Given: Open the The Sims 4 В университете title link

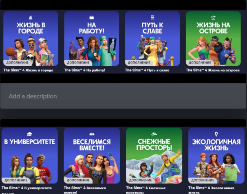Looking at the screenshot, I should (27, 187).
